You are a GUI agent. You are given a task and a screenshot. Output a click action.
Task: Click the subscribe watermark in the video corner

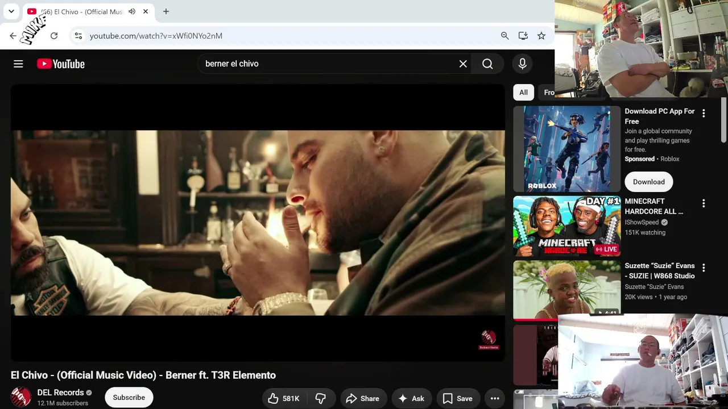point(488,340)
